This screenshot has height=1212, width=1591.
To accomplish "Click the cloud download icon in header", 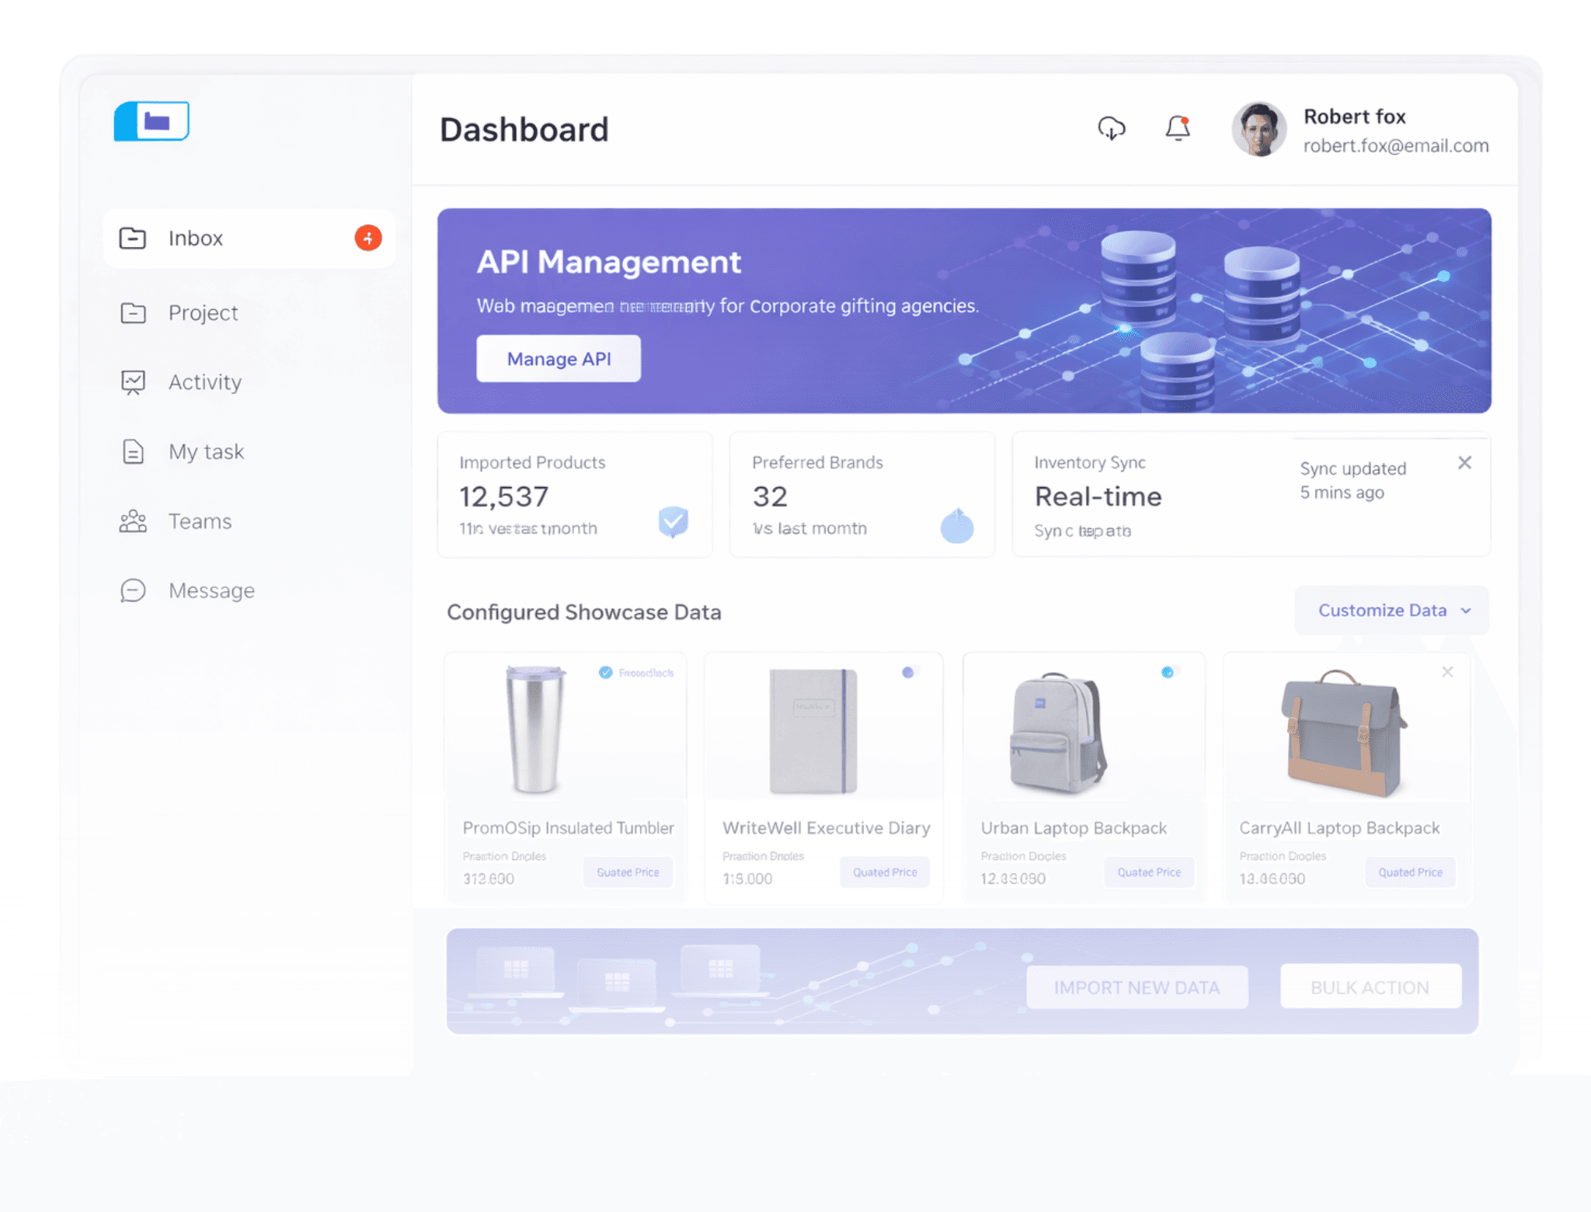I will coord(1111,128).
